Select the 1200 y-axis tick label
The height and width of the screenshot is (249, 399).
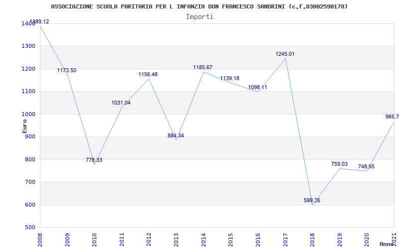29,69
